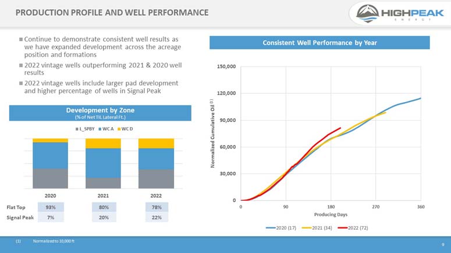Click the 'Flat Top' row label

(x=16, y=207)
